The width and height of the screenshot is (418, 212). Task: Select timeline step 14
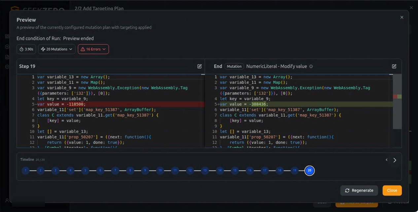click(220, 171)
